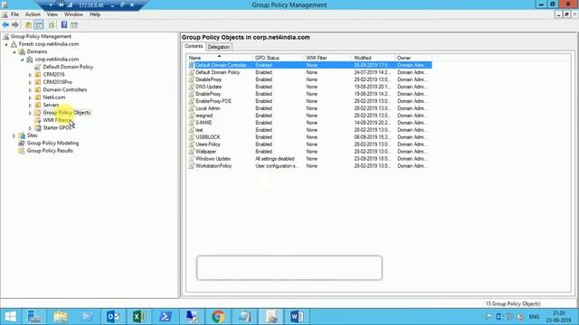Select the resigned GPO
579x325 pixels.
(204, 116)
